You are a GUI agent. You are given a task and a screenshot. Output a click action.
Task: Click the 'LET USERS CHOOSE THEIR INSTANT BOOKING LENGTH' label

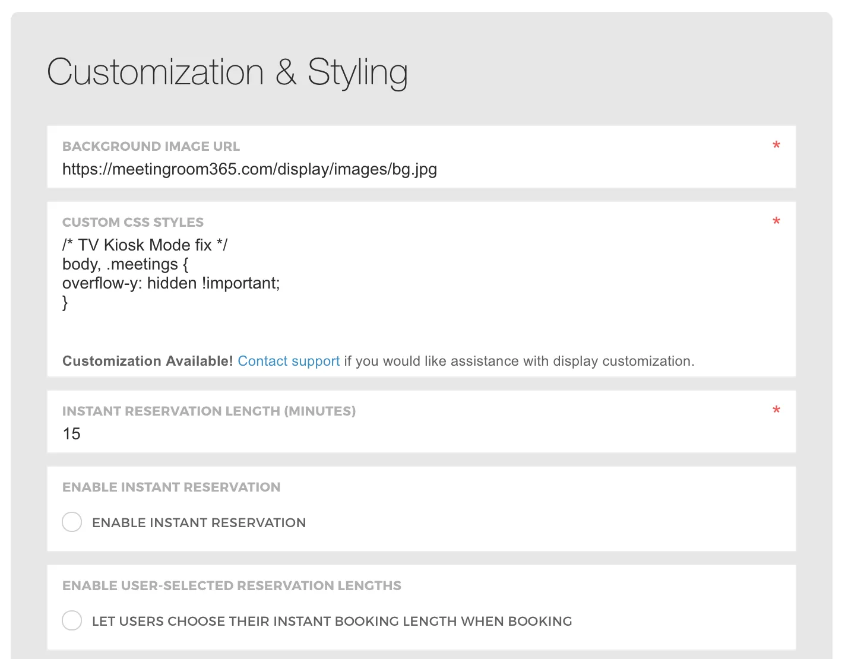332,621
